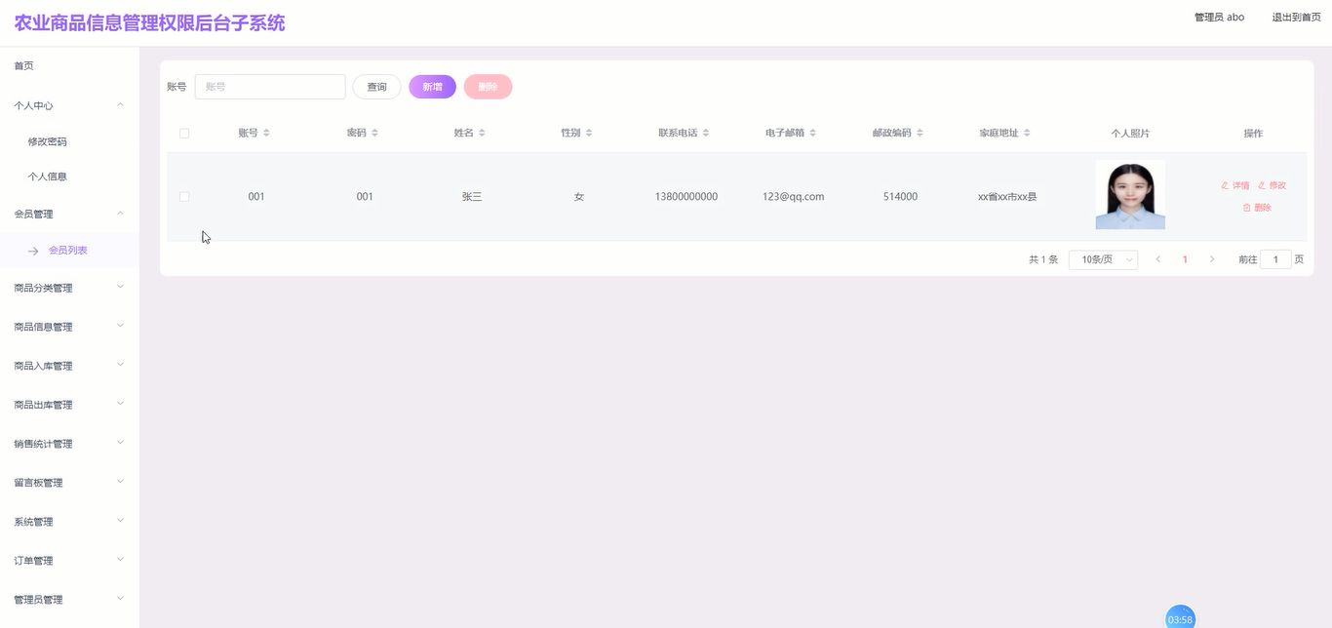
Task: Open 首页 in sidebar
Action: (x=23, y=65)
